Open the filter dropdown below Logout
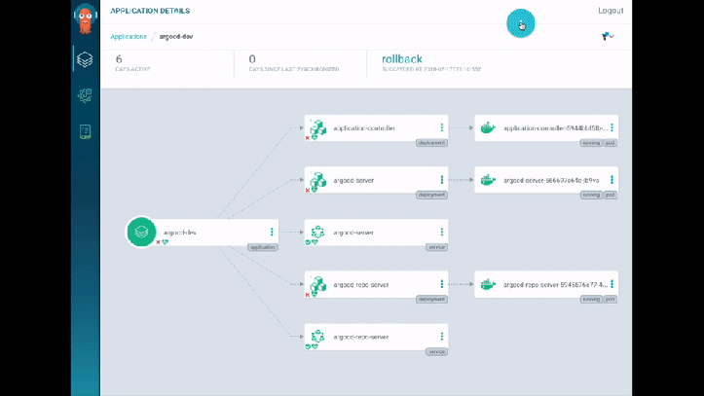The image size is (704, 396). tap(608, 37)
